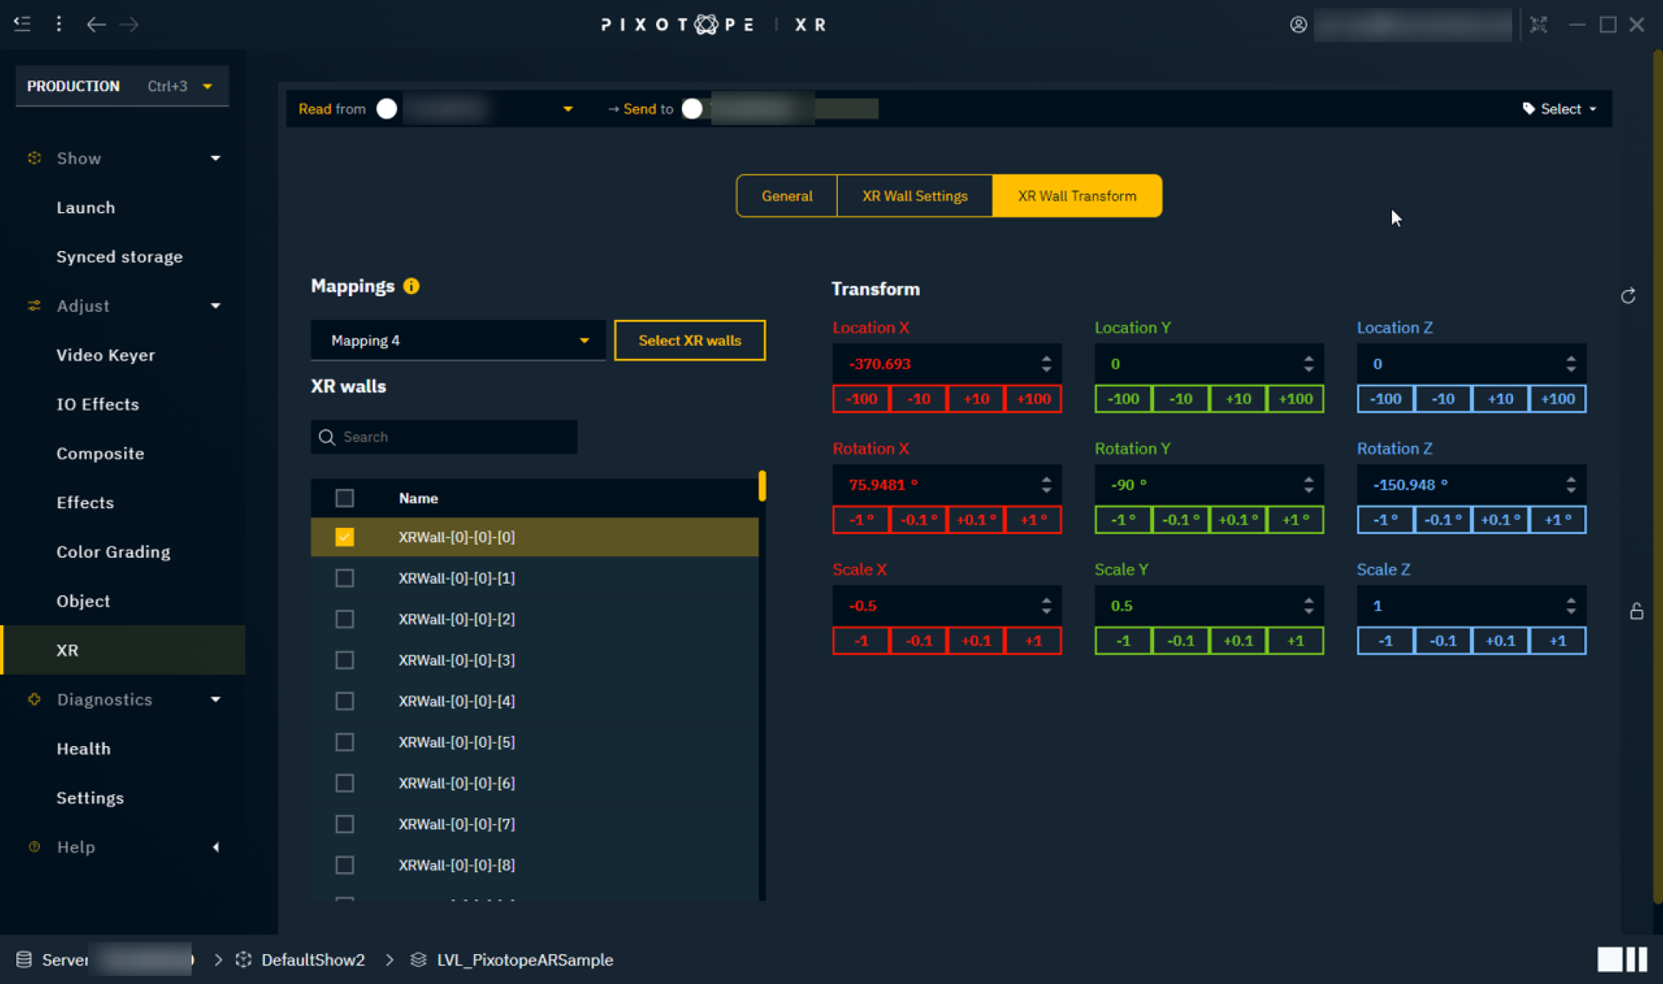Collapse the sidebar menu icon
Viewport: 1663px width, 984px height.
23,24
